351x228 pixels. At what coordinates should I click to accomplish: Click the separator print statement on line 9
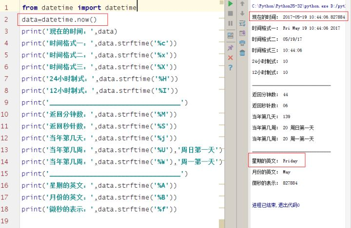pos(104,103)
